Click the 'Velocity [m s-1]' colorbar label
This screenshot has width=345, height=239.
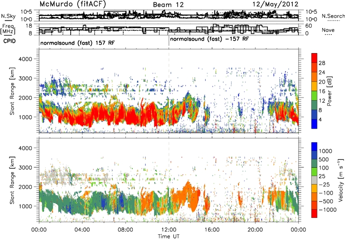pos(341,180)
